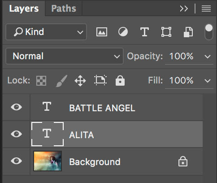
Task: Open the Normal blend mode dropdown
Action: [65, 56]
